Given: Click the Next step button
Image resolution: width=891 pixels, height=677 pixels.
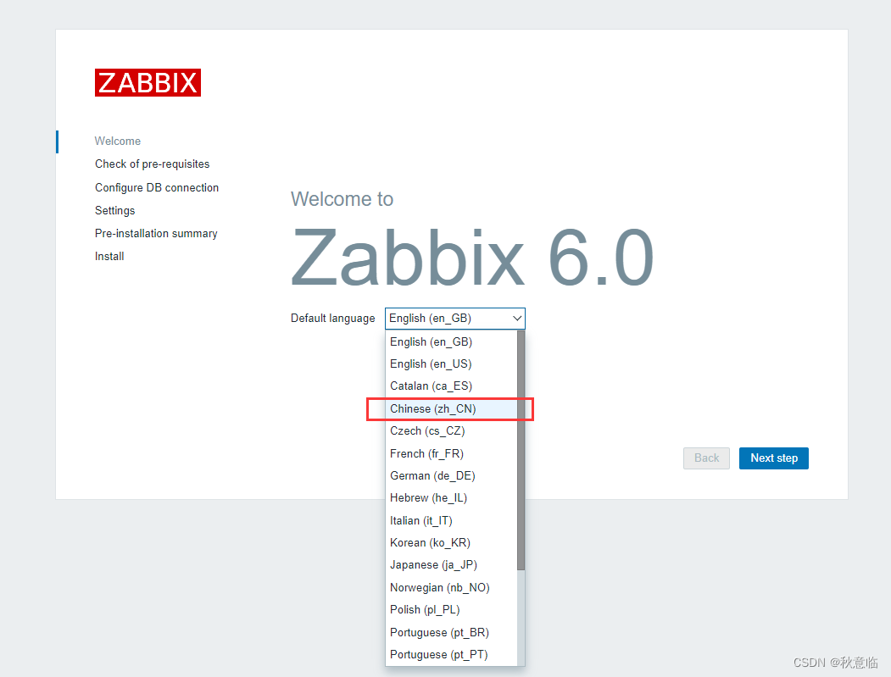Looking at the screenshot, I should click(x=773, y=458).
